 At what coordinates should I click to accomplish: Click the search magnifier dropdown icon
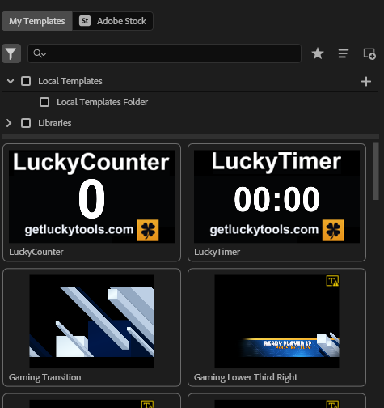tap(40, 53)
